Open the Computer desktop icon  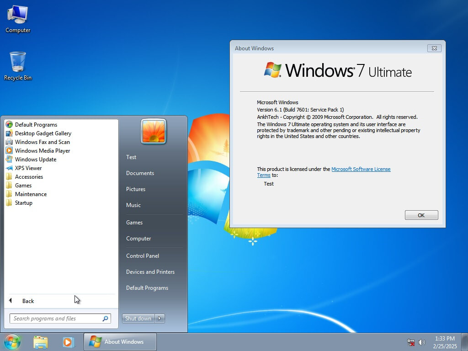coord(18,18)
